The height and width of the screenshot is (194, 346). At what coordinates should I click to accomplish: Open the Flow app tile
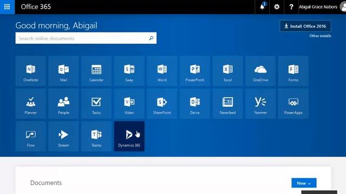31,136
